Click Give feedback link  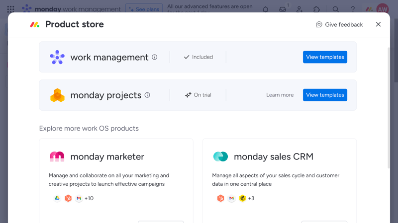(339, 24)
